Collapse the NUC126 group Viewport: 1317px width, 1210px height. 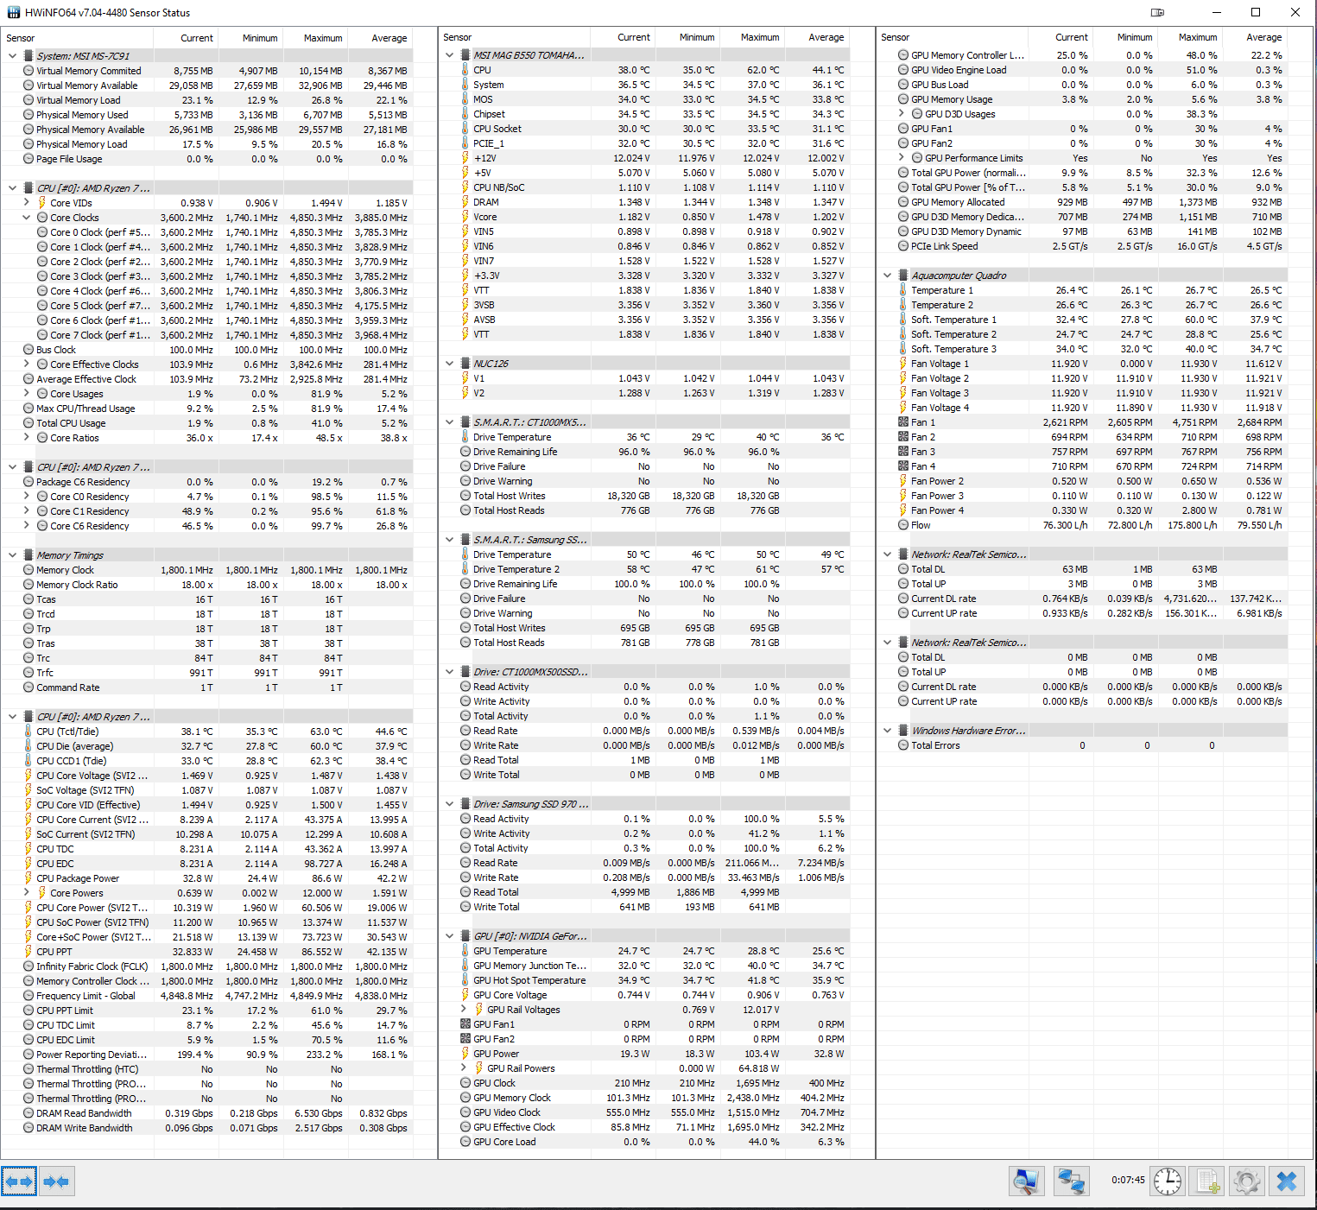click(x=449, y=364)
